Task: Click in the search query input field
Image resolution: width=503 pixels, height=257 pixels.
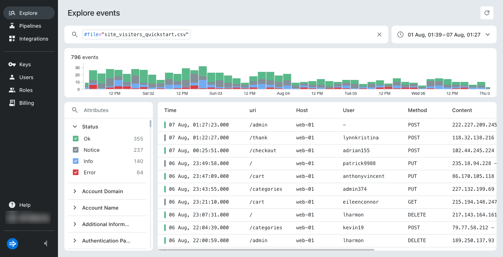Action: coord(227,35)
